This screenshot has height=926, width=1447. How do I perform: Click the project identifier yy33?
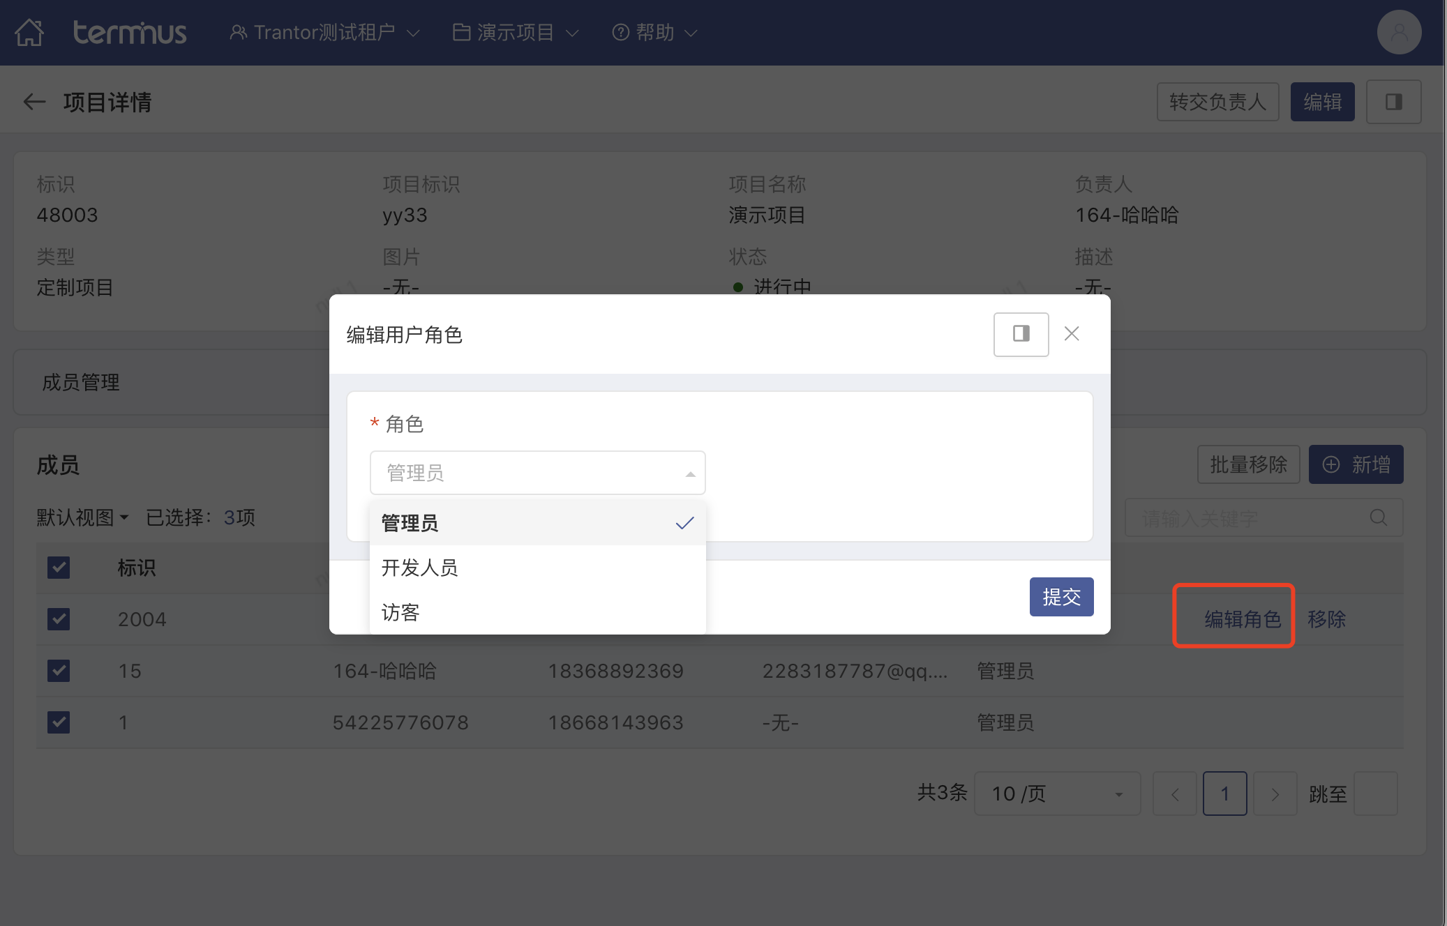coord(405,215)
